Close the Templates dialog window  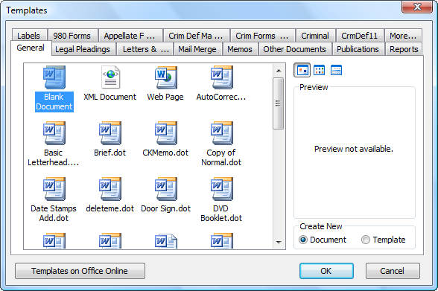point(417,7)
